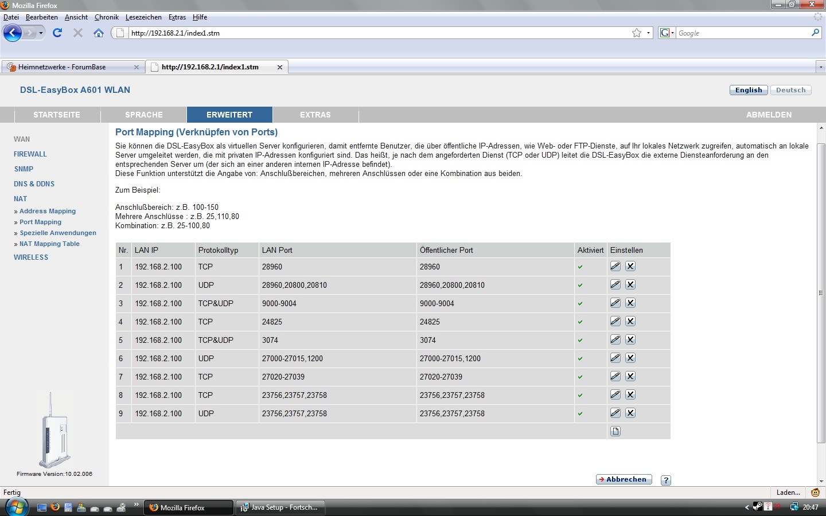Edit rule 9 UDP 23756,23757,23758
826x516 pixels.
(x=615, y=413)
